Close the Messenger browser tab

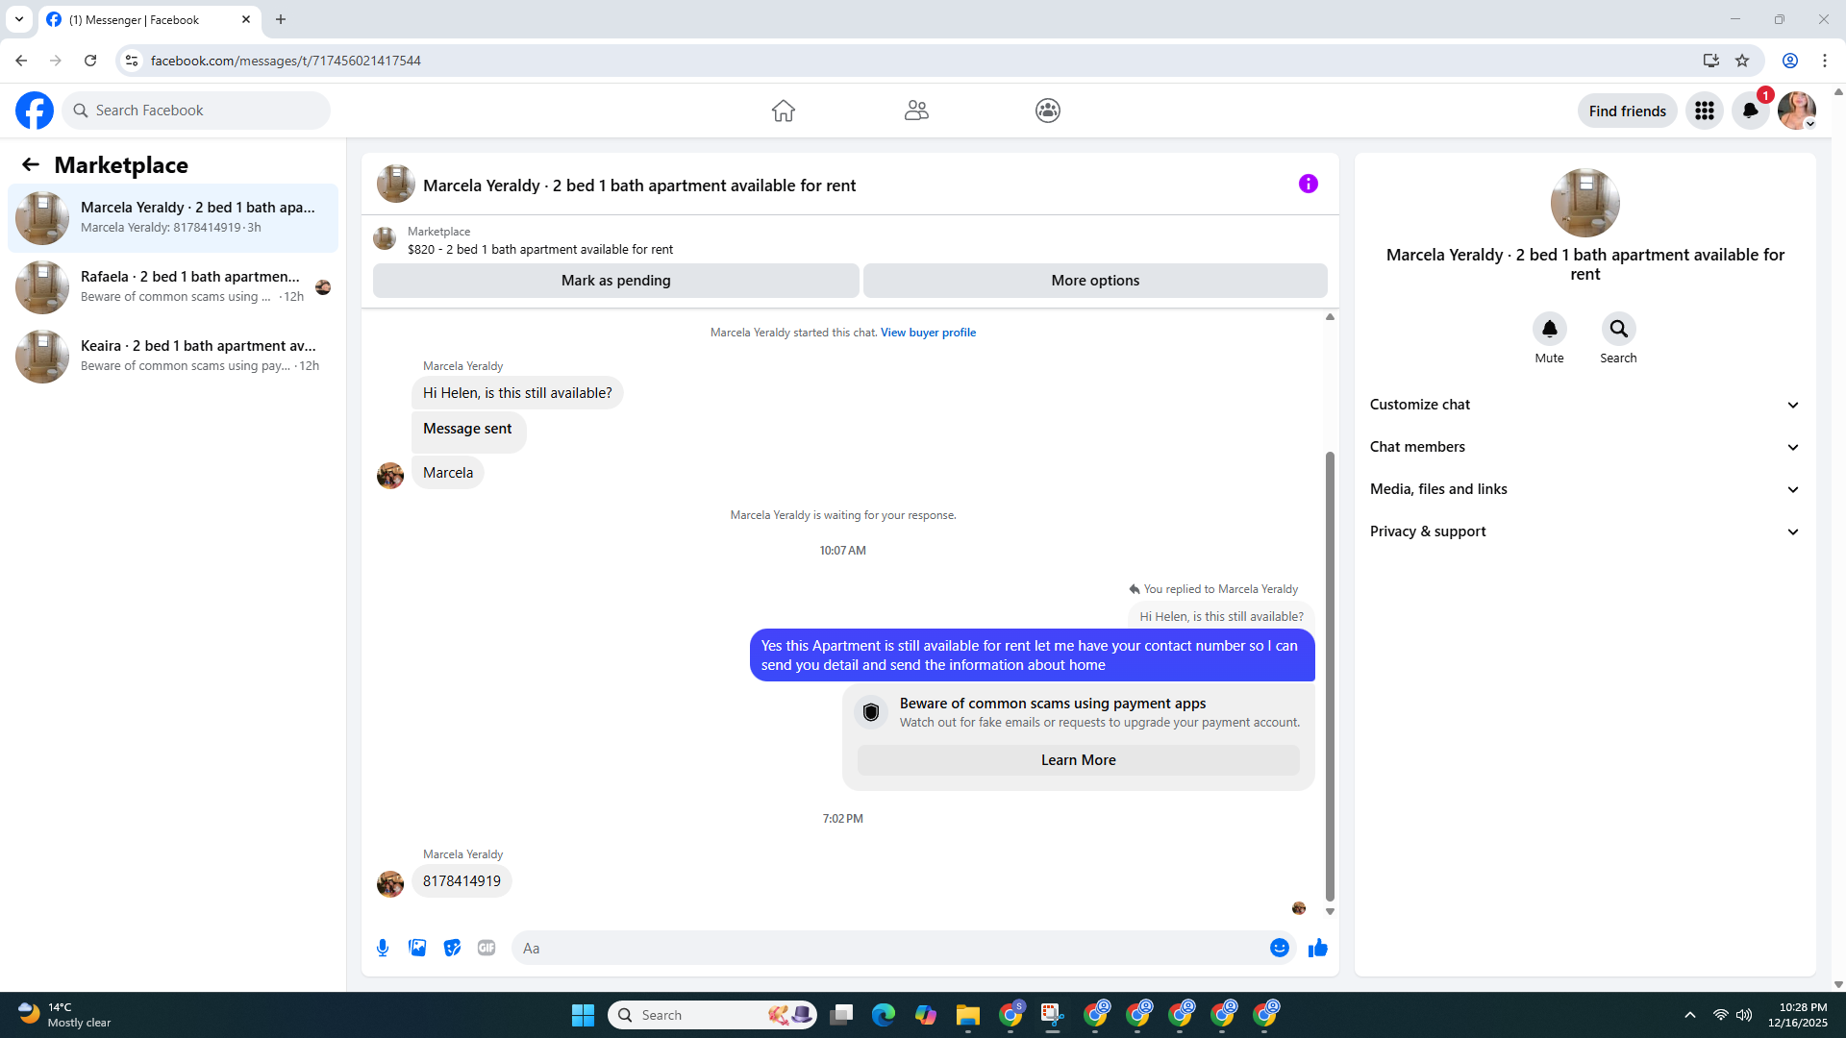point(246,19)
